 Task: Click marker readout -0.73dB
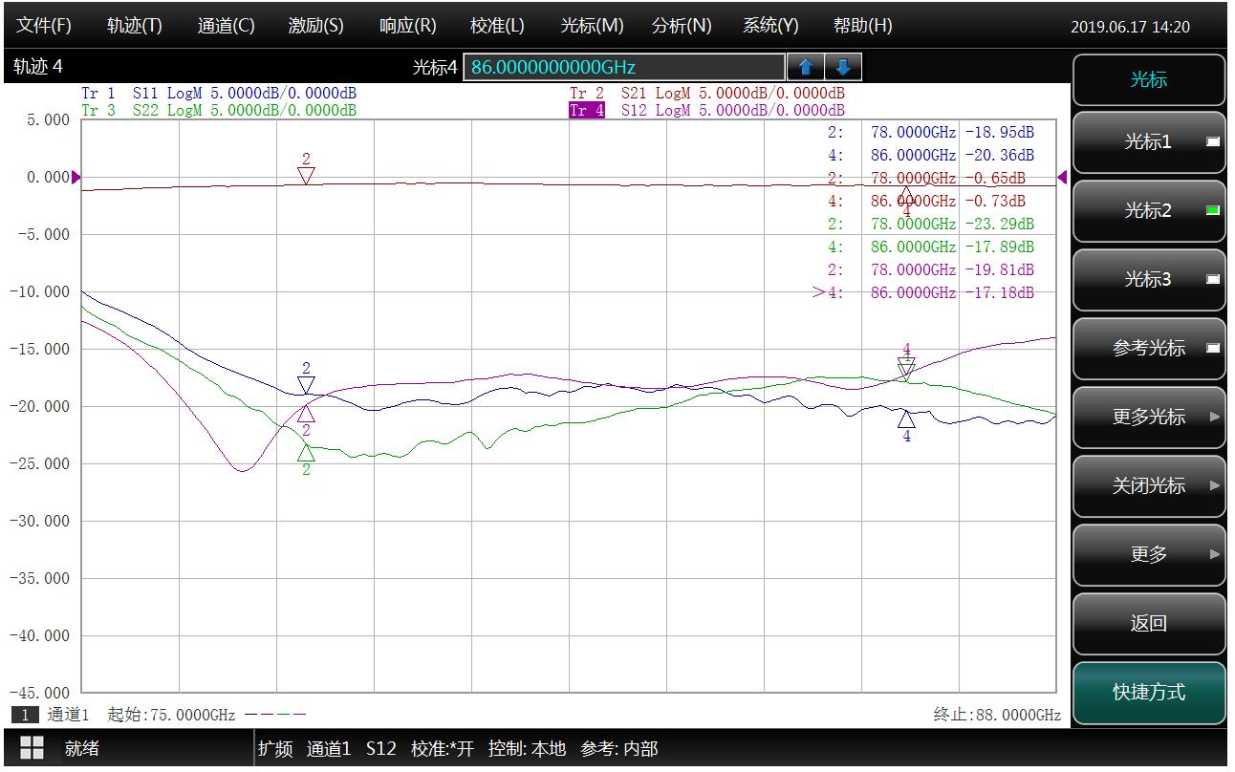[x=996, y=201]
